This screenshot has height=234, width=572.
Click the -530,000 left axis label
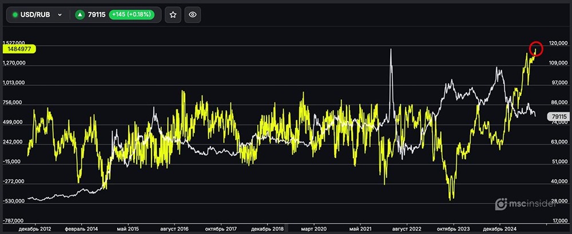pos(15,201)
